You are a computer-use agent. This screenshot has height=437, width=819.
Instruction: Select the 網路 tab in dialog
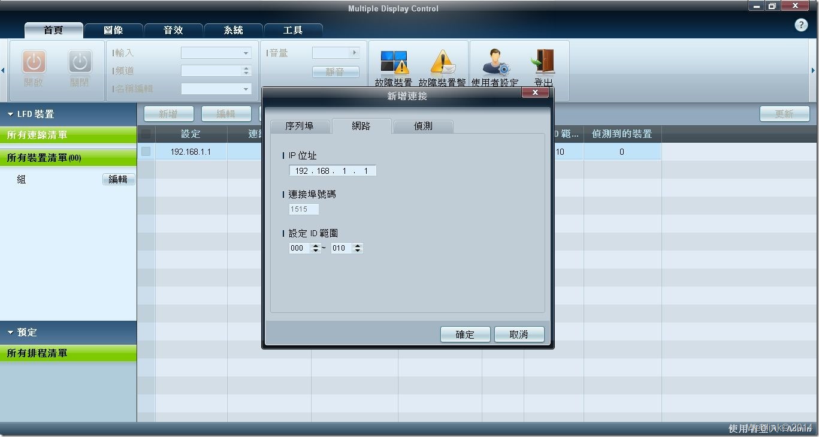coord(361,126)
